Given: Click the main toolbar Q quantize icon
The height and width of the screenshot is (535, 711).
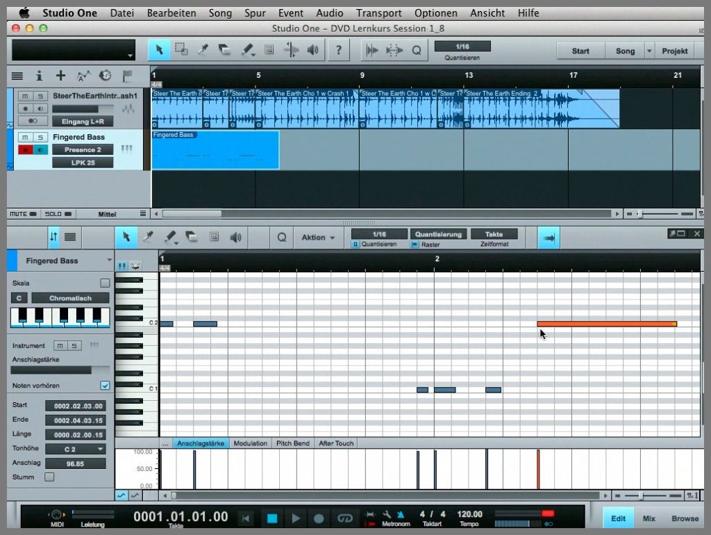Looking at the screenshot, I should (417, 50).
